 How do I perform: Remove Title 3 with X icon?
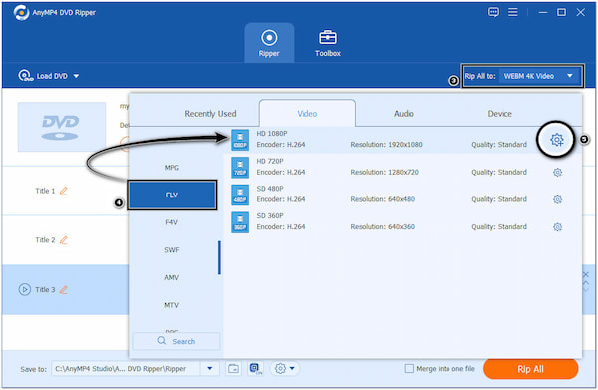(586, 274)
